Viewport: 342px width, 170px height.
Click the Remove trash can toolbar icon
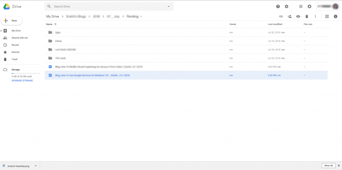pyautogui.click(x=307, y=16)
